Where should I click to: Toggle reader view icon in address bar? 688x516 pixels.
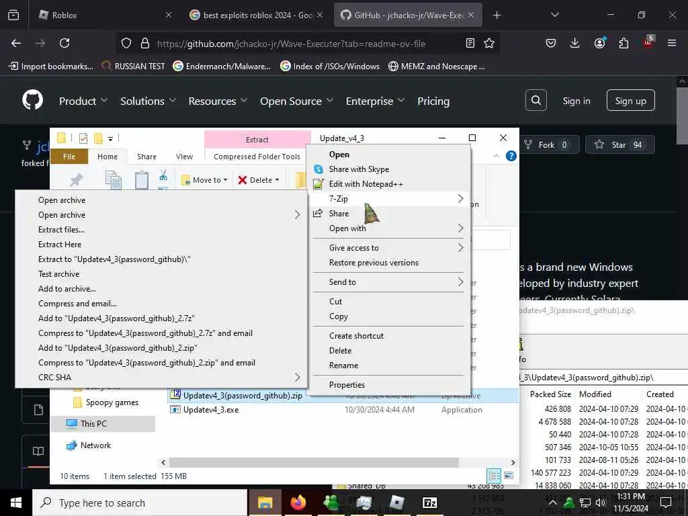click(x=470, y=43)
